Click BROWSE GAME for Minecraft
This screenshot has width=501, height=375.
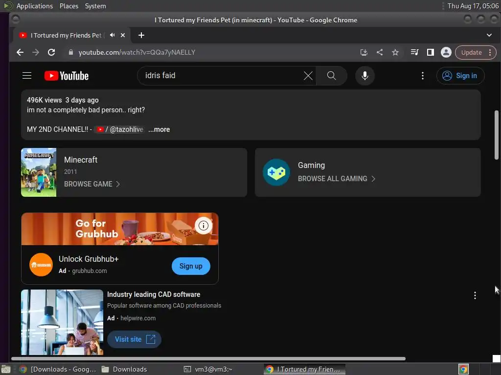tap(91, 184)
